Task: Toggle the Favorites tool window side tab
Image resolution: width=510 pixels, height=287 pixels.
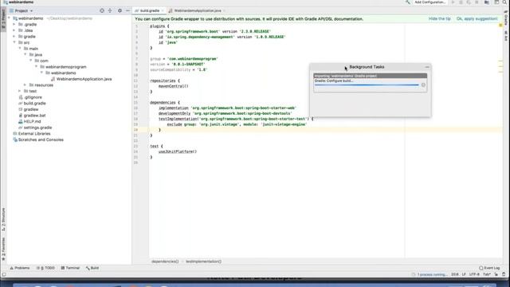Action: [x=3, y=249]
